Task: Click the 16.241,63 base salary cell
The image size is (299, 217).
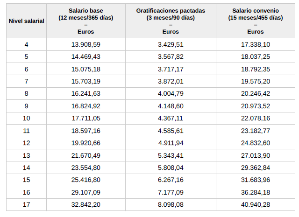Action: coord(86,93)
